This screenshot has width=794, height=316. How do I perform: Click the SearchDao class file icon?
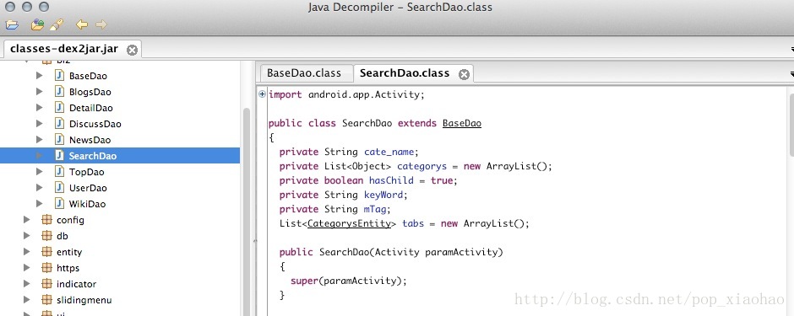coord(59,156)
